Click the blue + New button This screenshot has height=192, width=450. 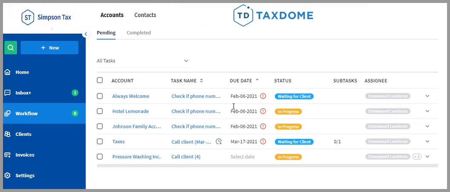pos(49,48)
